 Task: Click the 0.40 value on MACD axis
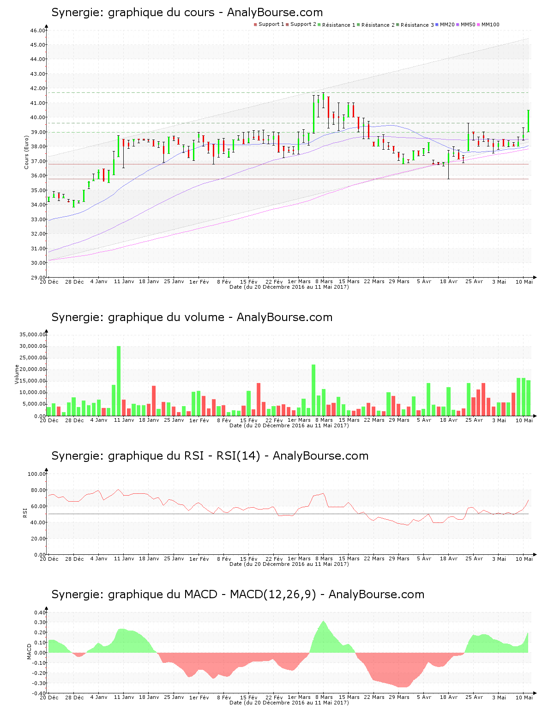pyautogui.click(x=41, y=613)
